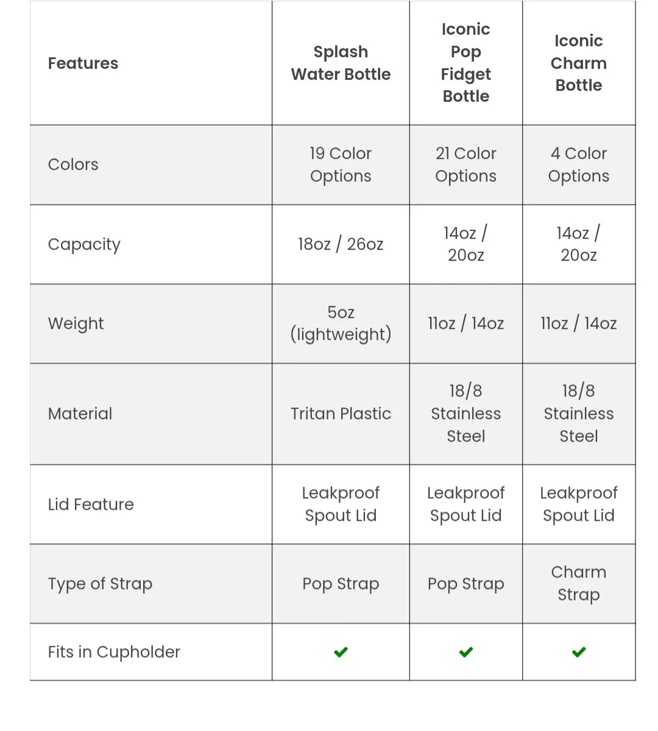Viewport: 658px width, 731px height.
Task: Click the Colors row label
Action: 73,164
